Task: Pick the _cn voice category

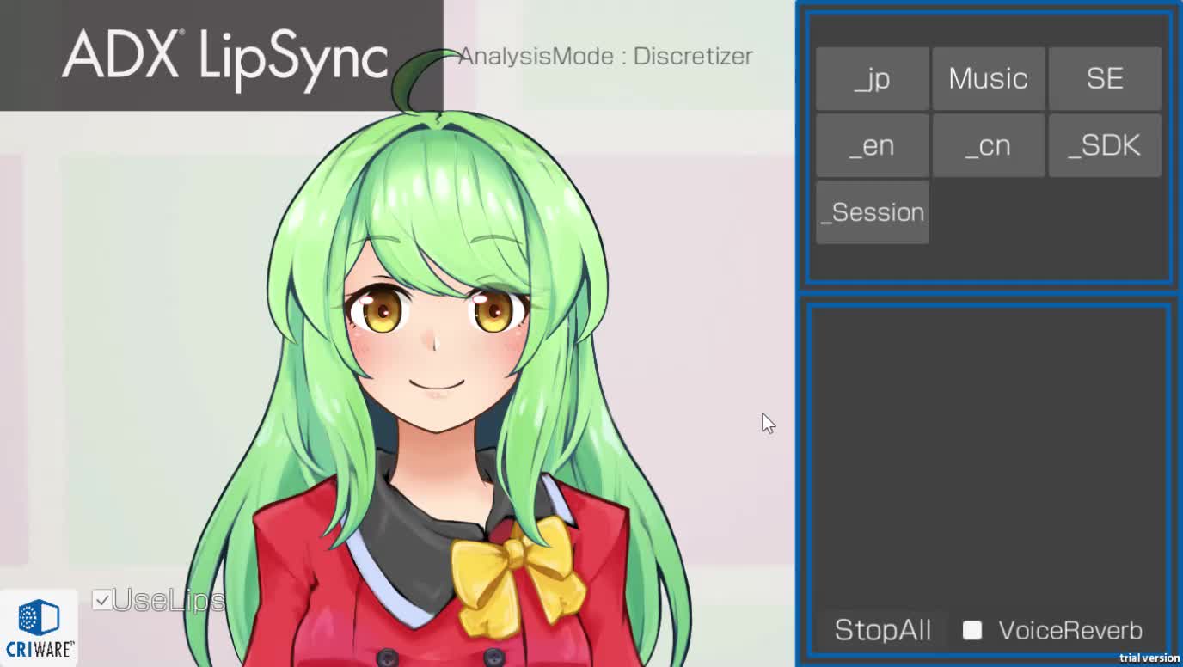Action: (989, 146)
